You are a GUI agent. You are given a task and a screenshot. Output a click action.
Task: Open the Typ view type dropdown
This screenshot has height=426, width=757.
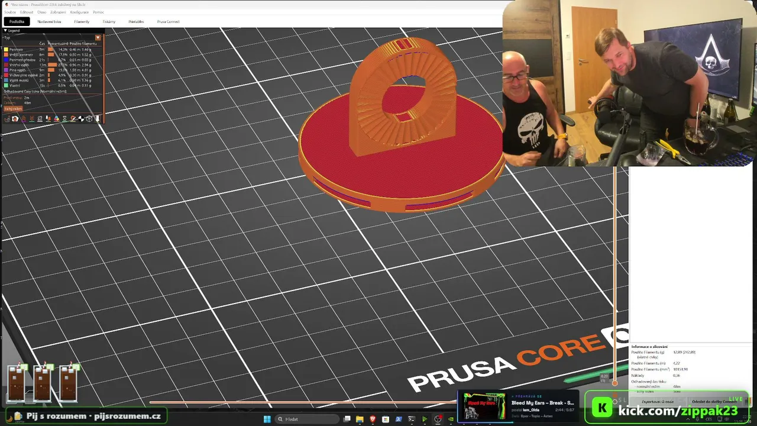[98, 37]
